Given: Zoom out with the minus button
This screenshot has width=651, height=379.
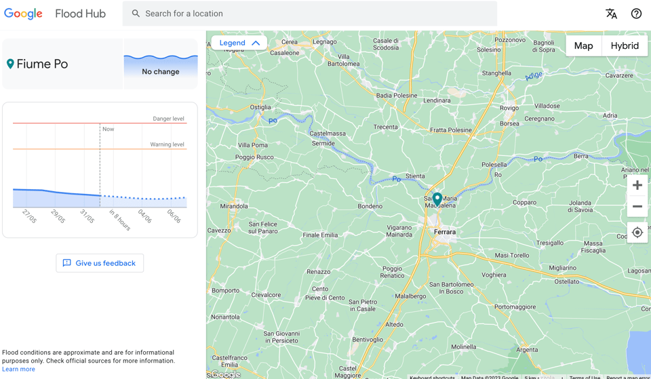Looking at the screenshot, I should click(637, 207).
